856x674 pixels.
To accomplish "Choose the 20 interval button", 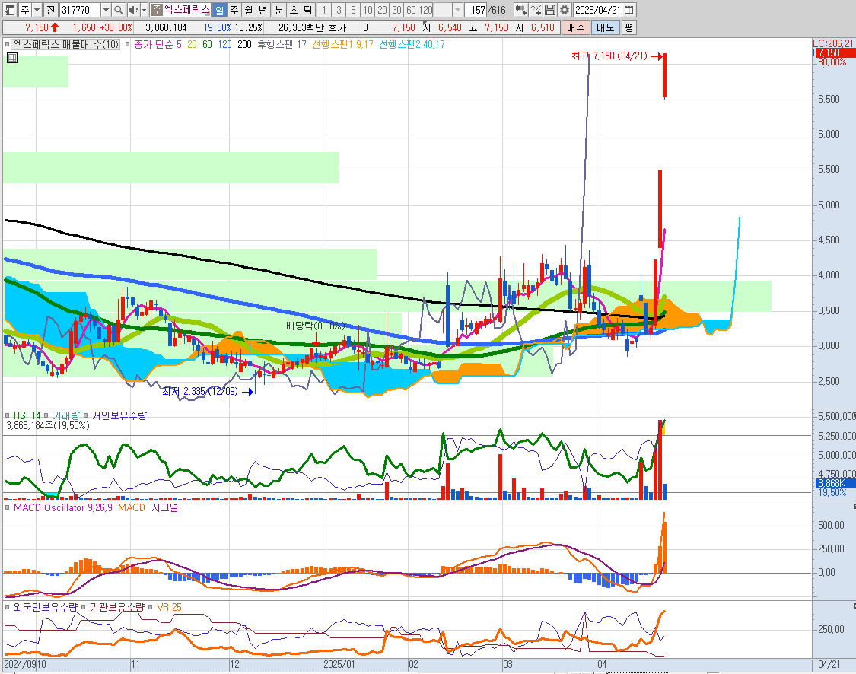I will coord(382,10).
